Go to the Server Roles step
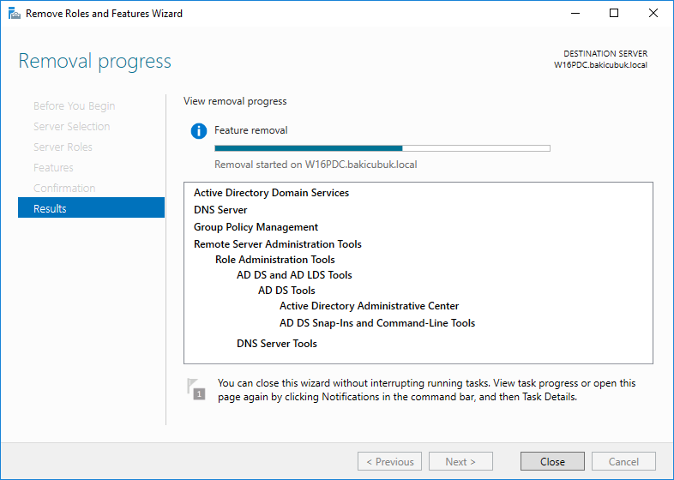This screenshot has height=480, width=674. point(63,147)
